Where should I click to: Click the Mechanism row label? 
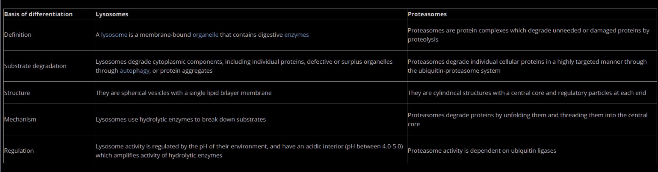[x=20, y=120]
